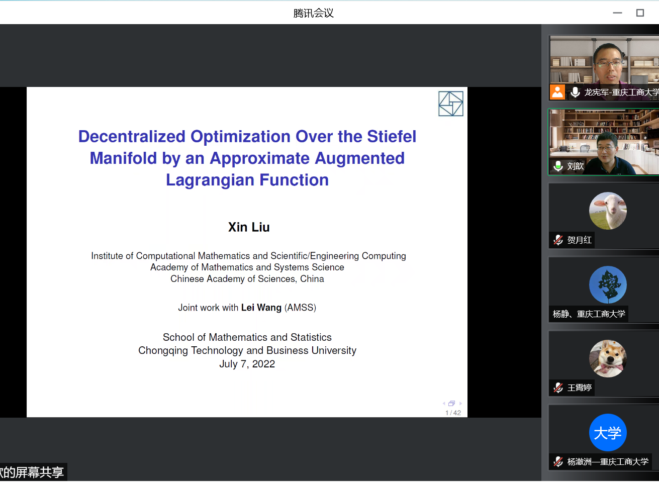Viewport: 659px width, 482px height.
Task: Maximize the 腾讯会议 window
Action: pos(640,13)
